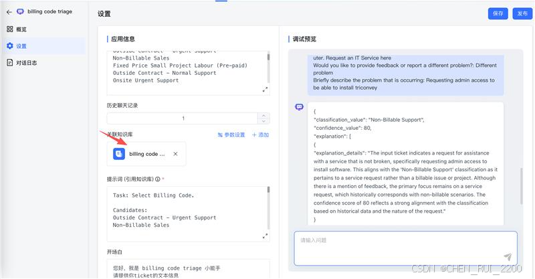Click inside the 提示词 prompt text area

coord(188,214)
